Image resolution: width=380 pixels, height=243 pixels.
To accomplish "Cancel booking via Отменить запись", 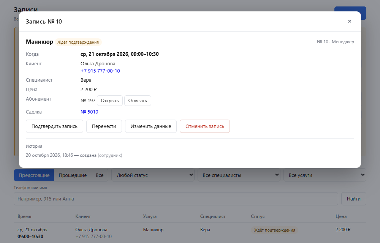I will (x=205, y=126).
